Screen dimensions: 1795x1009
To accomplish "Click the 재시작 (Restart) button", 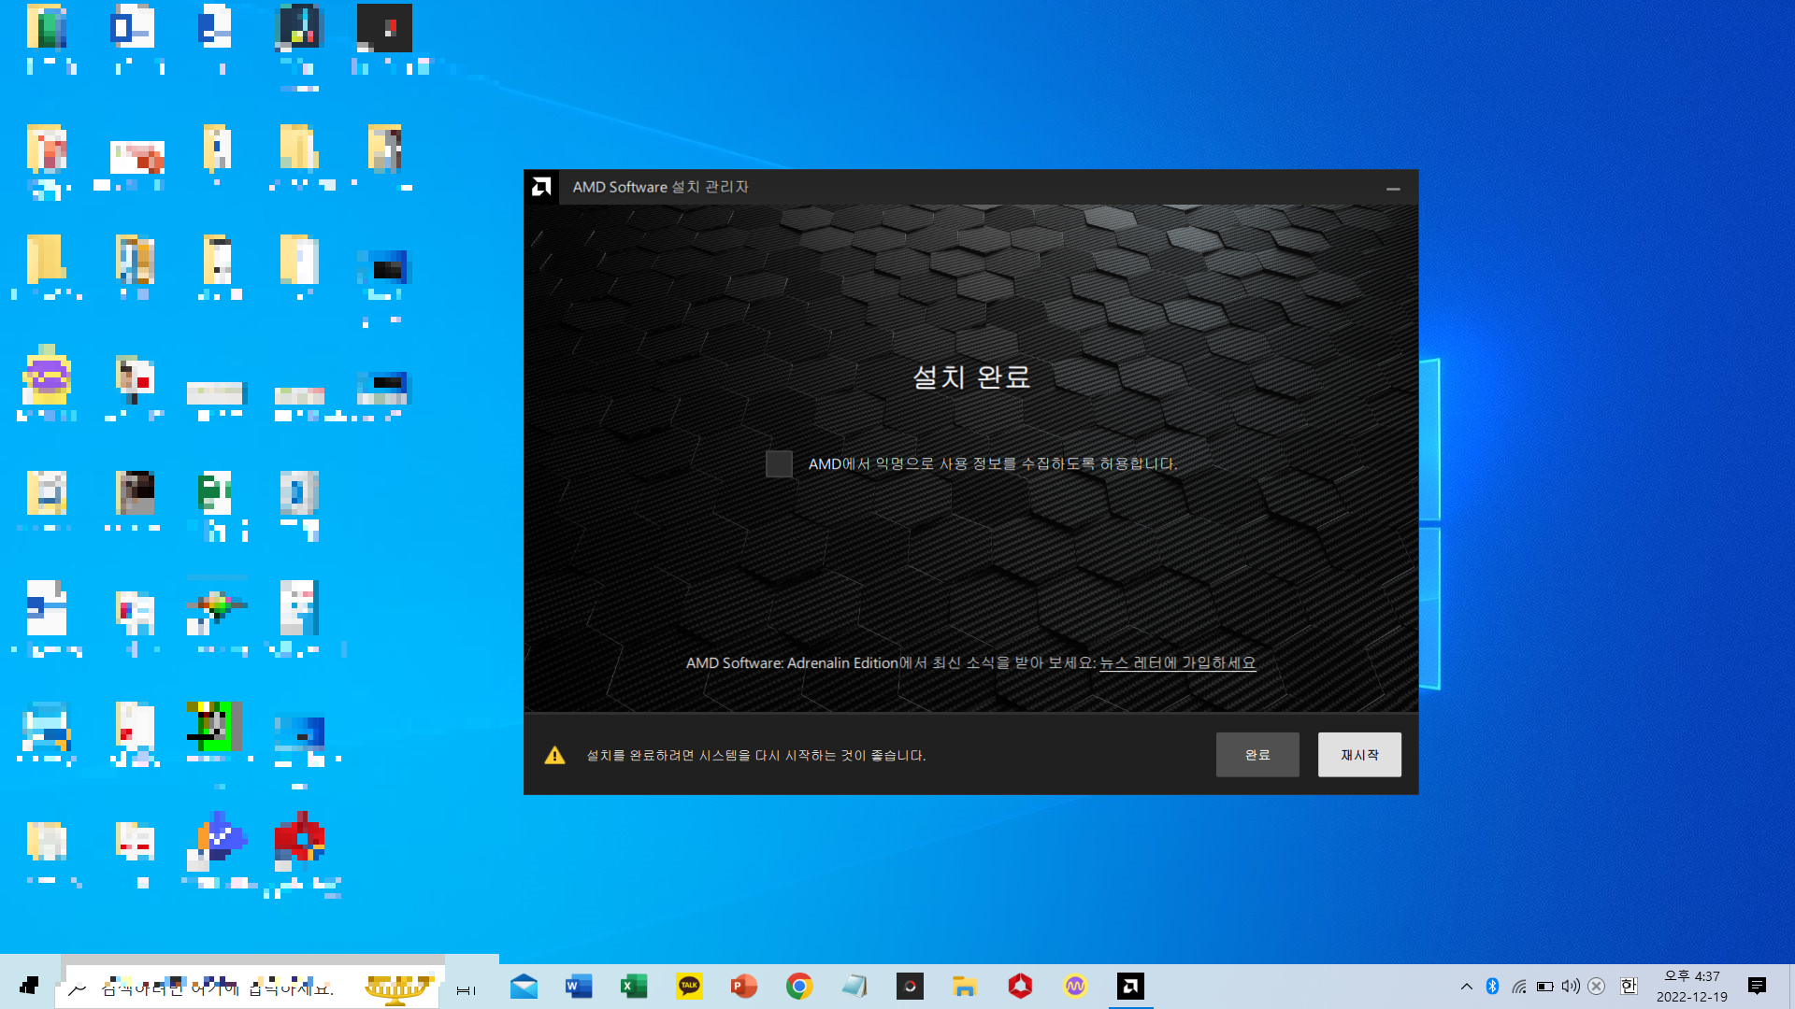I will pyautogui.click(x=1359, y=755).
